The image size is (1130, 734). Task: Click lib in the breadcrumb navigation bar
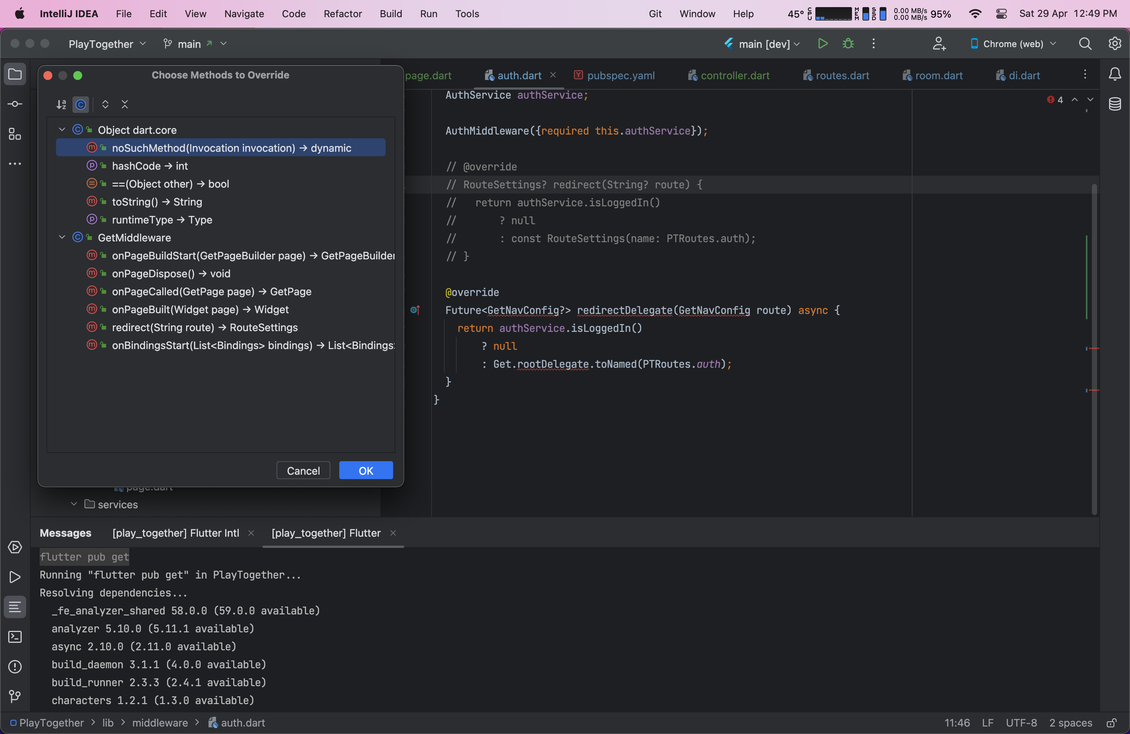[x=108, y=723]
